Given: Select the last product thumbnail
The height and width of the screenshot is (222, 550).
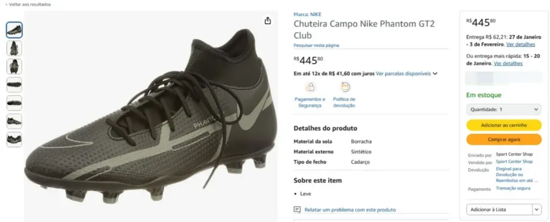Looking at the screenshot, I should coord(14,139).
